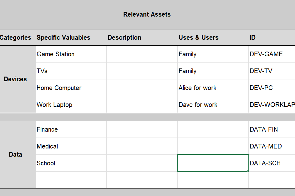Click the fill handle of the selected cell
This screenshot has width=295, height=196.
click(x=248, y=171)
